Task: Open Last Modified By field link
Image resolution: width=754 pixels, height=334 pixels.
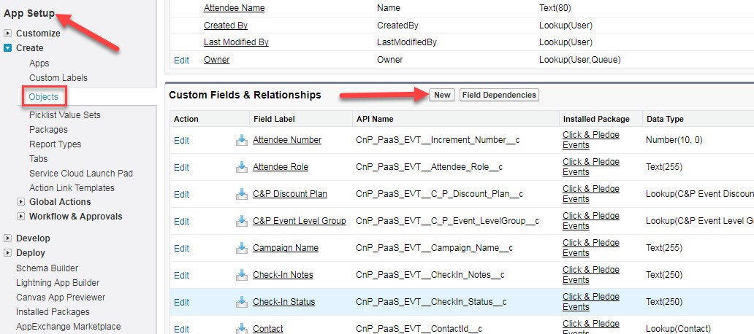Action: click(x=236, y=42)
